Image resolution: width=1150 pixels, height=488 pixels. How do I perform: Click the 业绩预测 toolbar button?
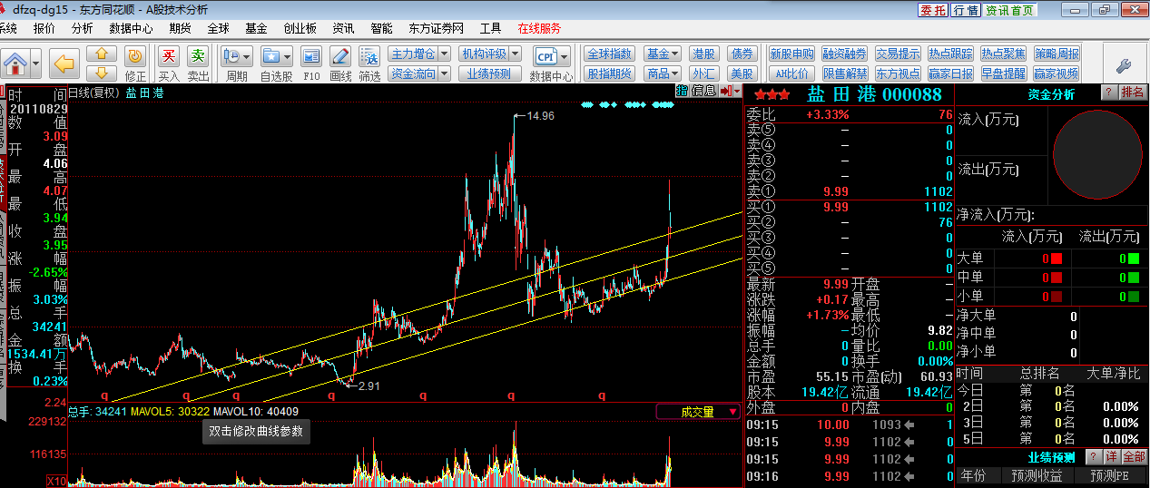[x=489, y=73]
